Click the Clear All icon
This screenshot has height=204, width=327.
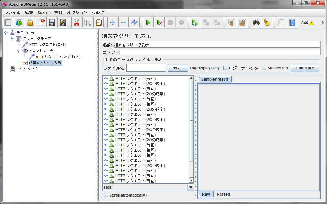[242, 22]
